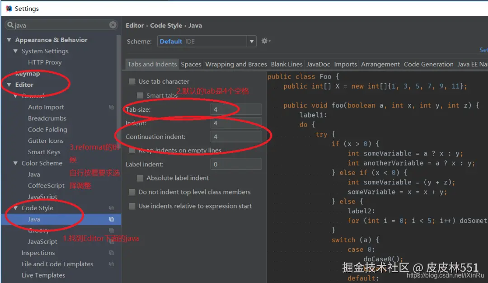This screenshot has width=488, height=283.
Task: Click project icon beside File and Code Templates
Action: point(112,264)
